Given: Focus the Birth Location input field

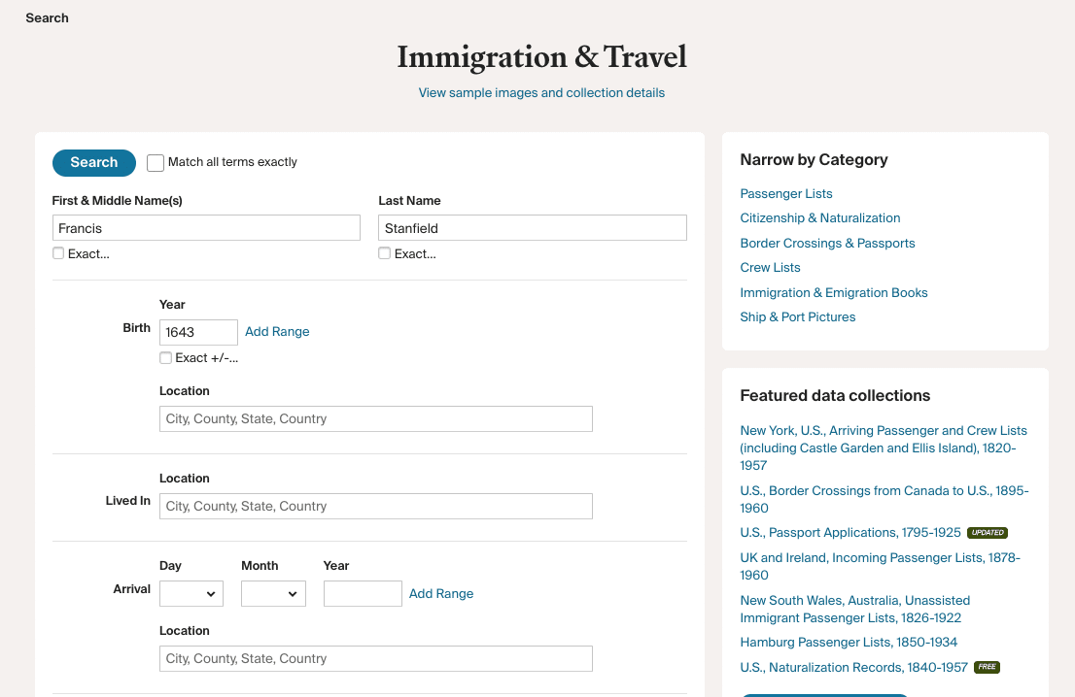Looking at the screenshot, I should coord(376,419).
